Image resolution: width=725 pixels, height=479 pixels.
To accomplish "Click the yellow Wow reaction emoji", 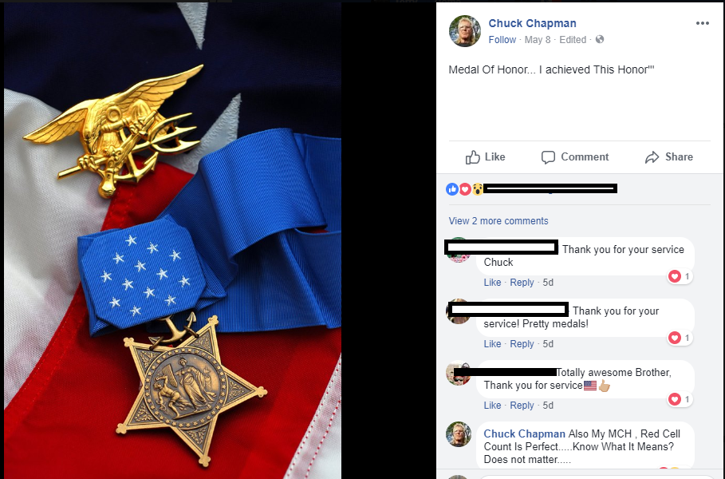I will 478,189.
